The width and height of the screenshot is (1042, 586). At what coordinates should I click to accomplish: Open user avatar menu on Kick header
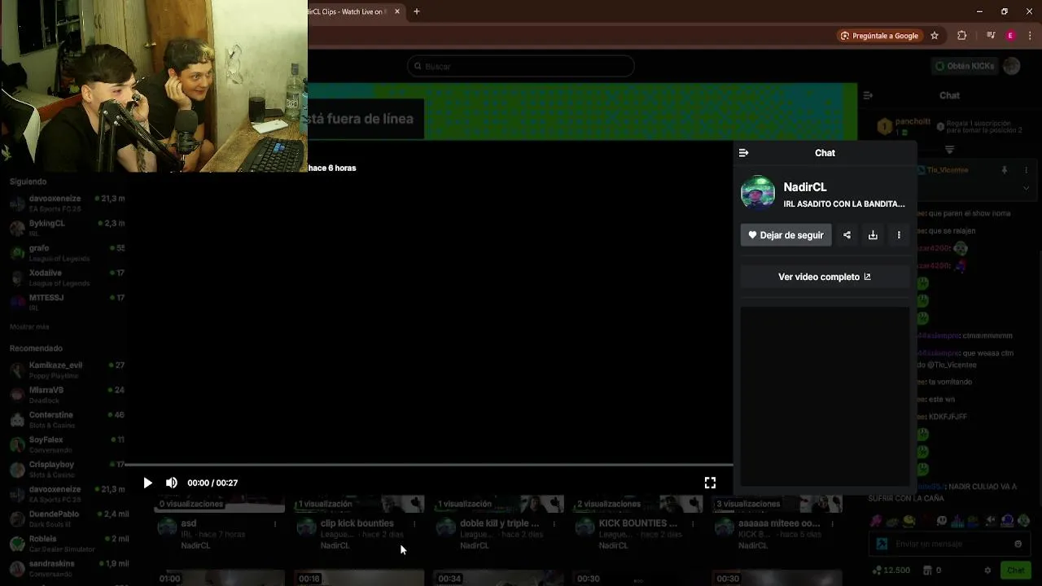(1012, 66)
